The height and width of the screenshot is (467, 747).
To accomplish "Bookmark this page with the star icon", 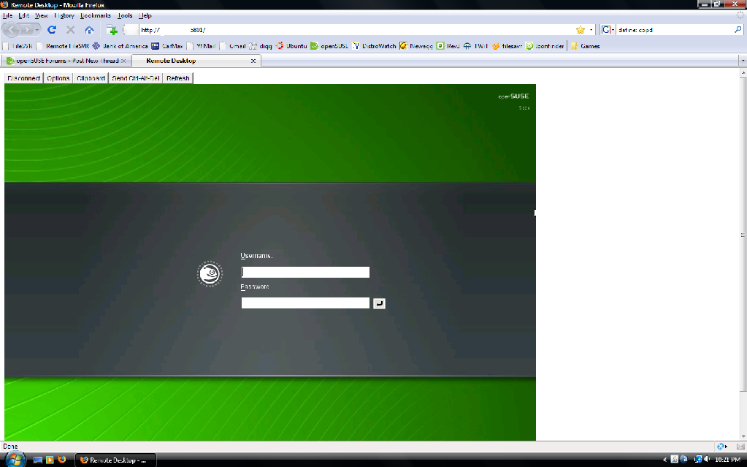I will (581, 29).
